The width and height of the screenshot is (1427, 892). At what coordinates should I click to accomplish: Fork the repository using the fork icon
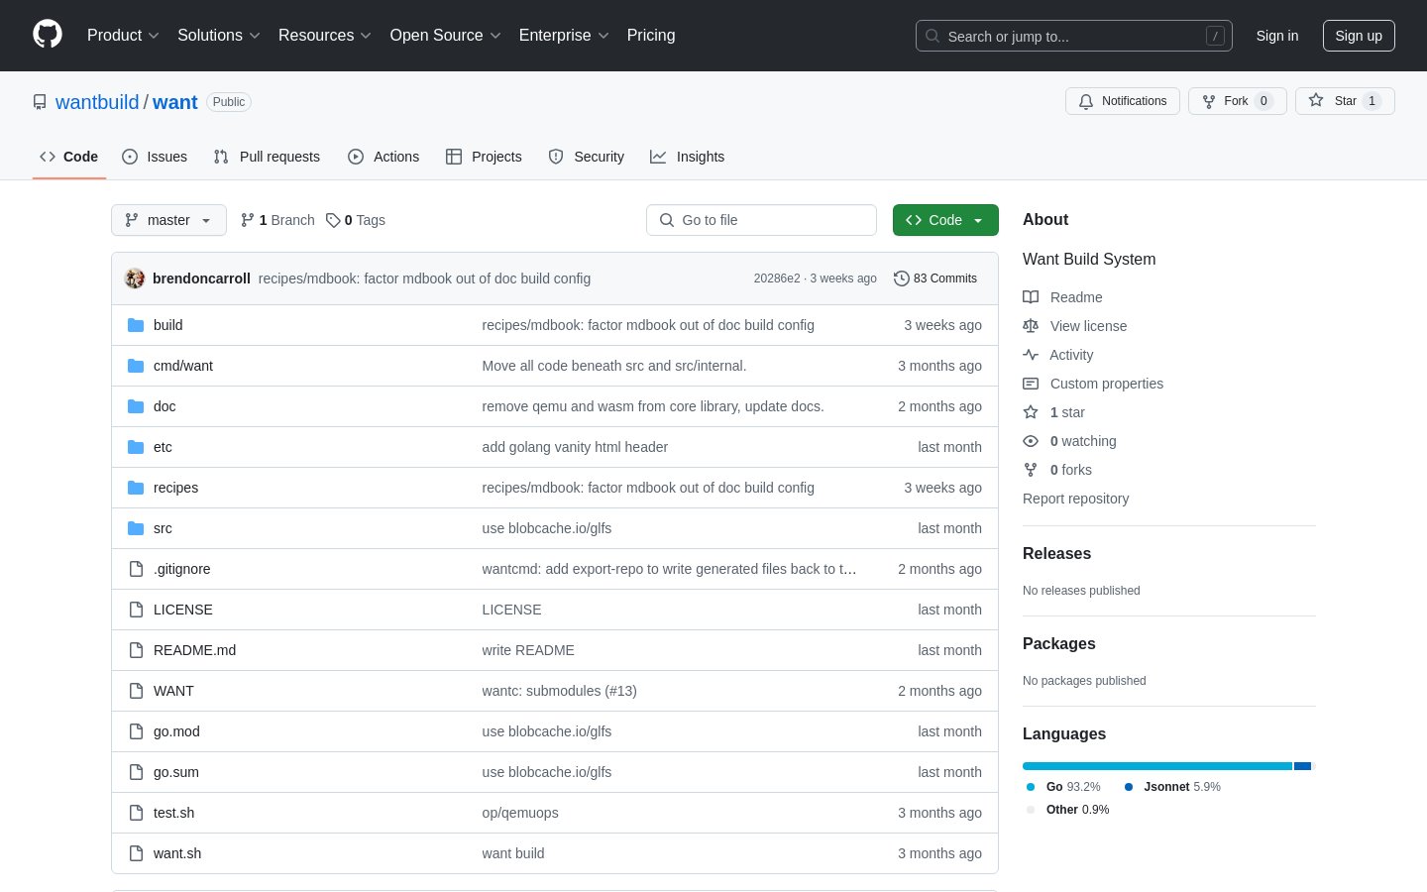point(1209,101)
